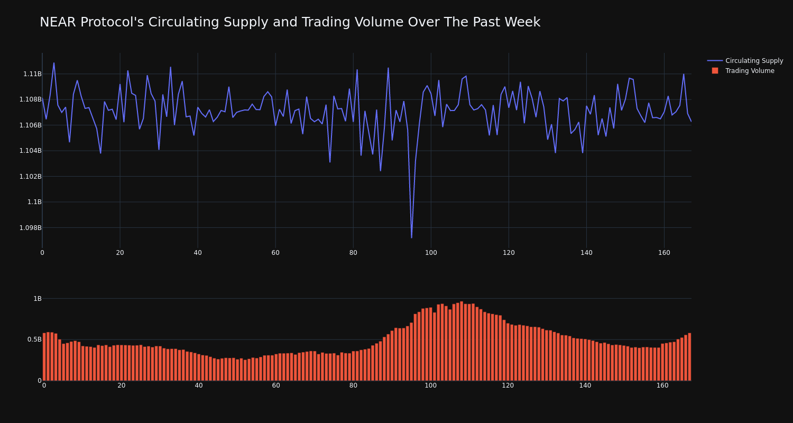This screenshot has height=423, width=793.
Task: Click the blue Circulating Supply legend line
Action: coord(715,61)
